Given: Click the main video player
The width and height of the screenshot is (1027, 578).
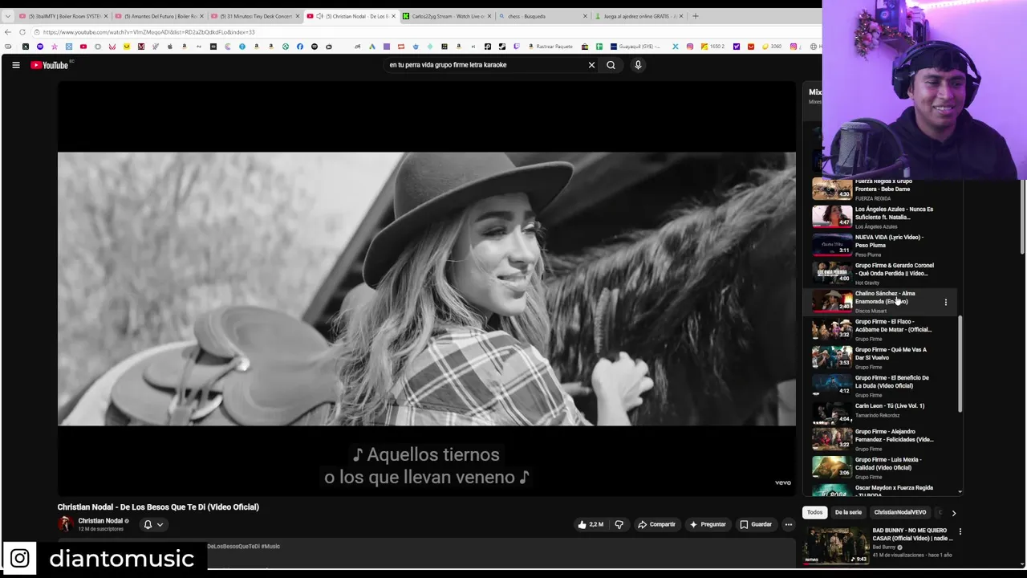Looking at the screenshot, I should click(x=427, y=289).
